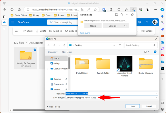The height and width of the screenshot is (113, 166).
Task: Click Move to in OneDrive toolbar
Action: point(56,31)
